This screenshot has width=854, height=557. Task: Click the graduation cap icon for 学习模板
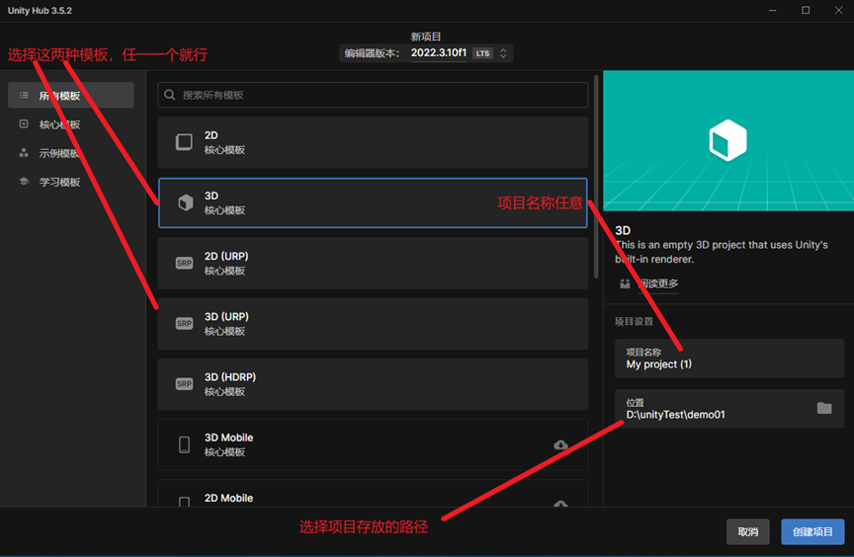24,181
